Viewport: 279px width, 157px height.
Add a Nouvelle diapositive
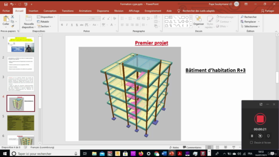[29, 22]
